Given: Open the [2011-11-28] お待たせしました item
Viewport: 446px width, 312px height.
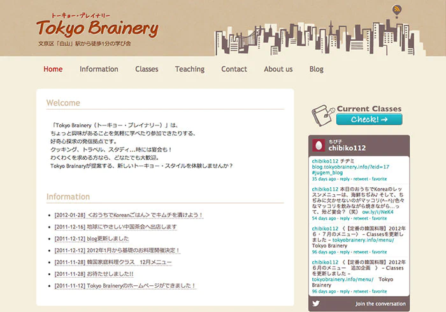Looking at the screenshot, I should point(94,274).
